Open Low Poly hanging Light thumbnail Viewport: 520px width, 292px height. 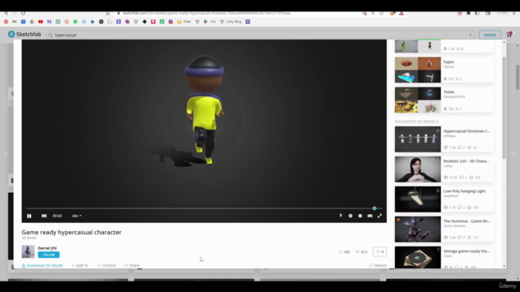[418, 200]
